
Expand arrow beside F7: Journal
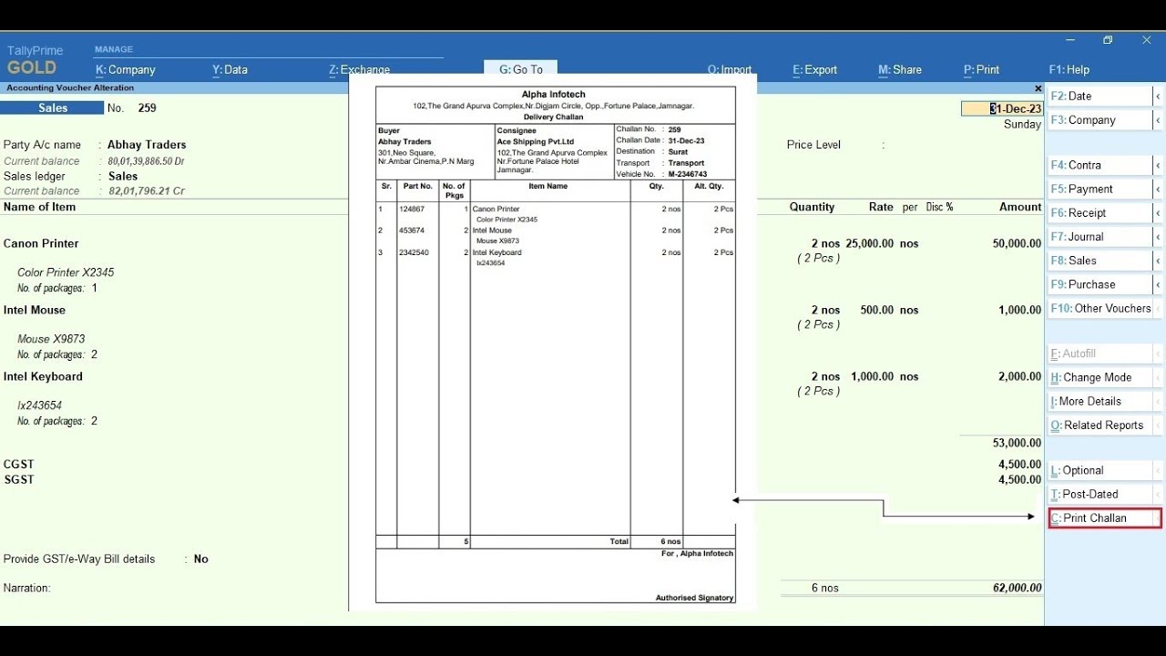(1158, 236)
